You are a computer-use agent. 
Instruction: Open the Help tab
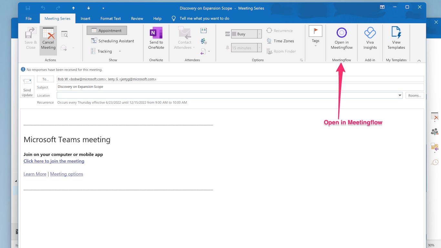click(x=157, y=18)
